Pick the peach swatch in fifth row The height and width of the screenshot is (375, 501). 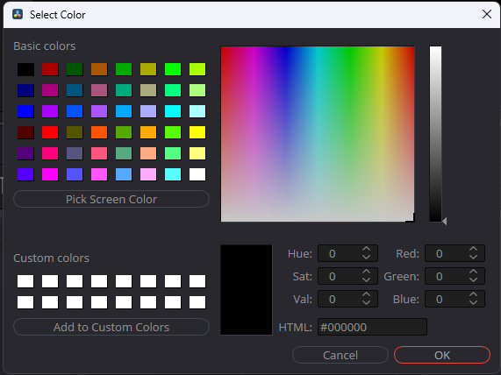(x=148, y=153)
